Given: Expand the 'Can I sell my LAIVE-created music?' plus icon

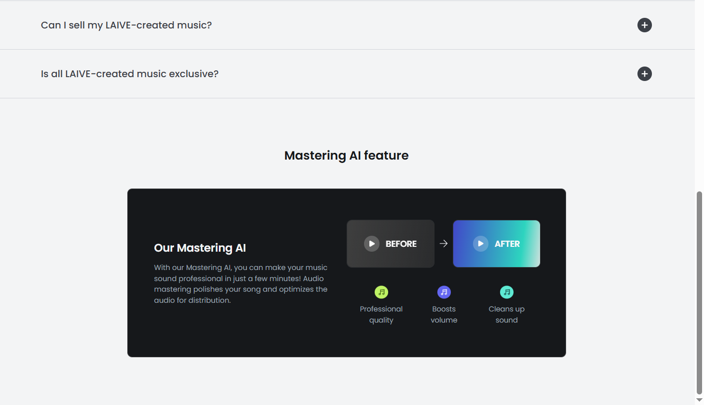Looking at the screenshot, I should pos(644,25).
